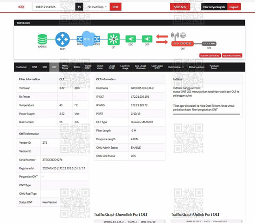Open the Check Voice tab
The height and width of the screenshot is (223, 255).
coord(100,67)
